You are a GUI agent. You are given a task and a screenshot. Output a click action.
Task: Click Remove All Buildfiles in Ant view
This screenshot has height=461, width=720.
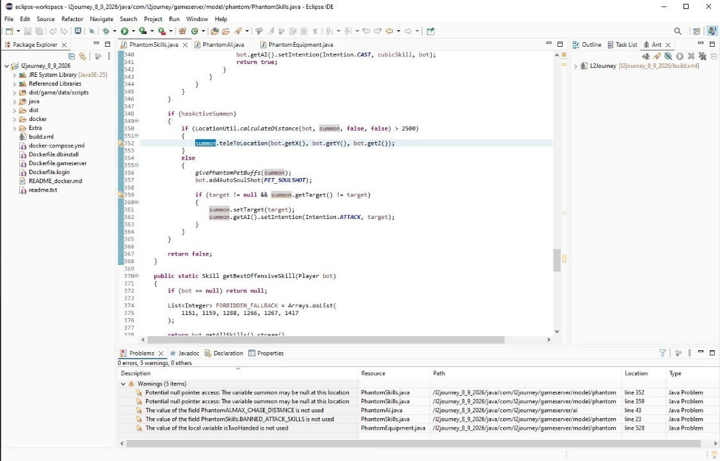pyautogui.click(x=702, y=56)
